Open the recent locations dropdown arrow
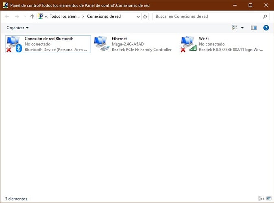Image resolution: width=274 pixels, height=203 pixels. (25, 16)
